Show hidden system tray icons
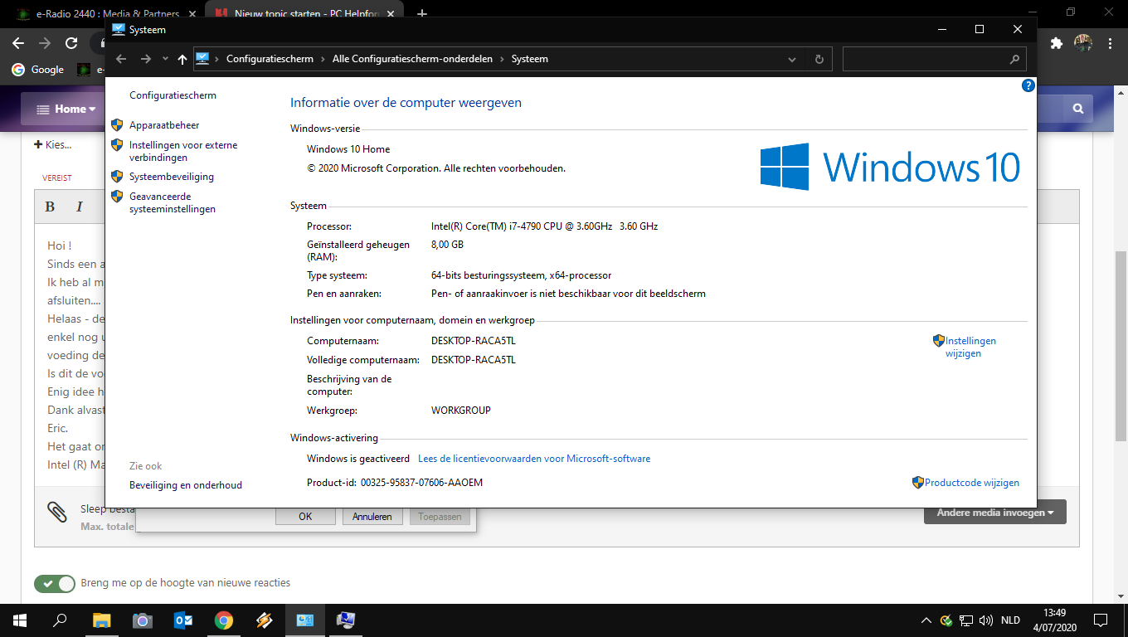1128x637 pixels. coord(926,620)
